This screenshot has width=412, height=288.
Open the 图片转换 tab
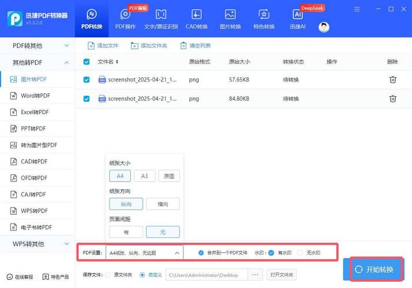(230, 19)
